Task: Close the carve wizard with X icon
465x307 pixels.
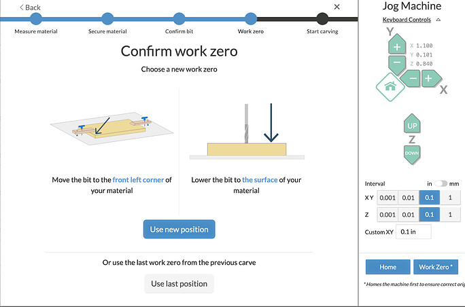Action: tap(337, 7)
